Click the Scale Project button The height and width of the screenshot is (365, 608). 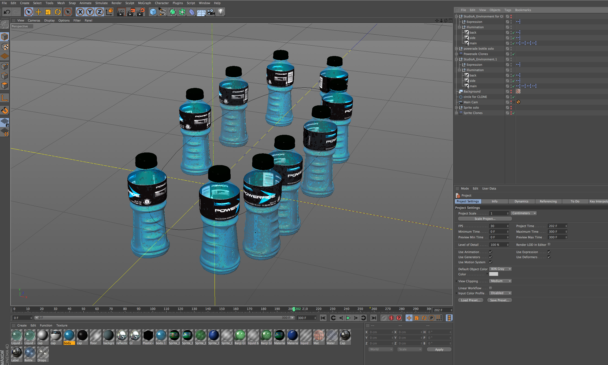(x=485, y=219)
